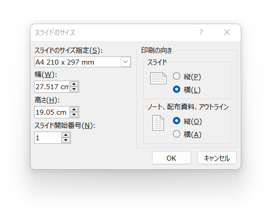Decrease height with the down arrow
This screenshot has height=208, width=264.
coord(74,115)
